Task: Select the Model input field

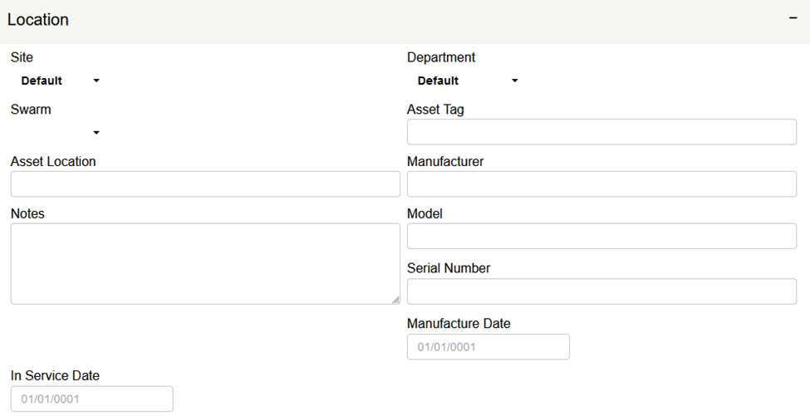Action: pyautogui.click(x=601, y=236)
